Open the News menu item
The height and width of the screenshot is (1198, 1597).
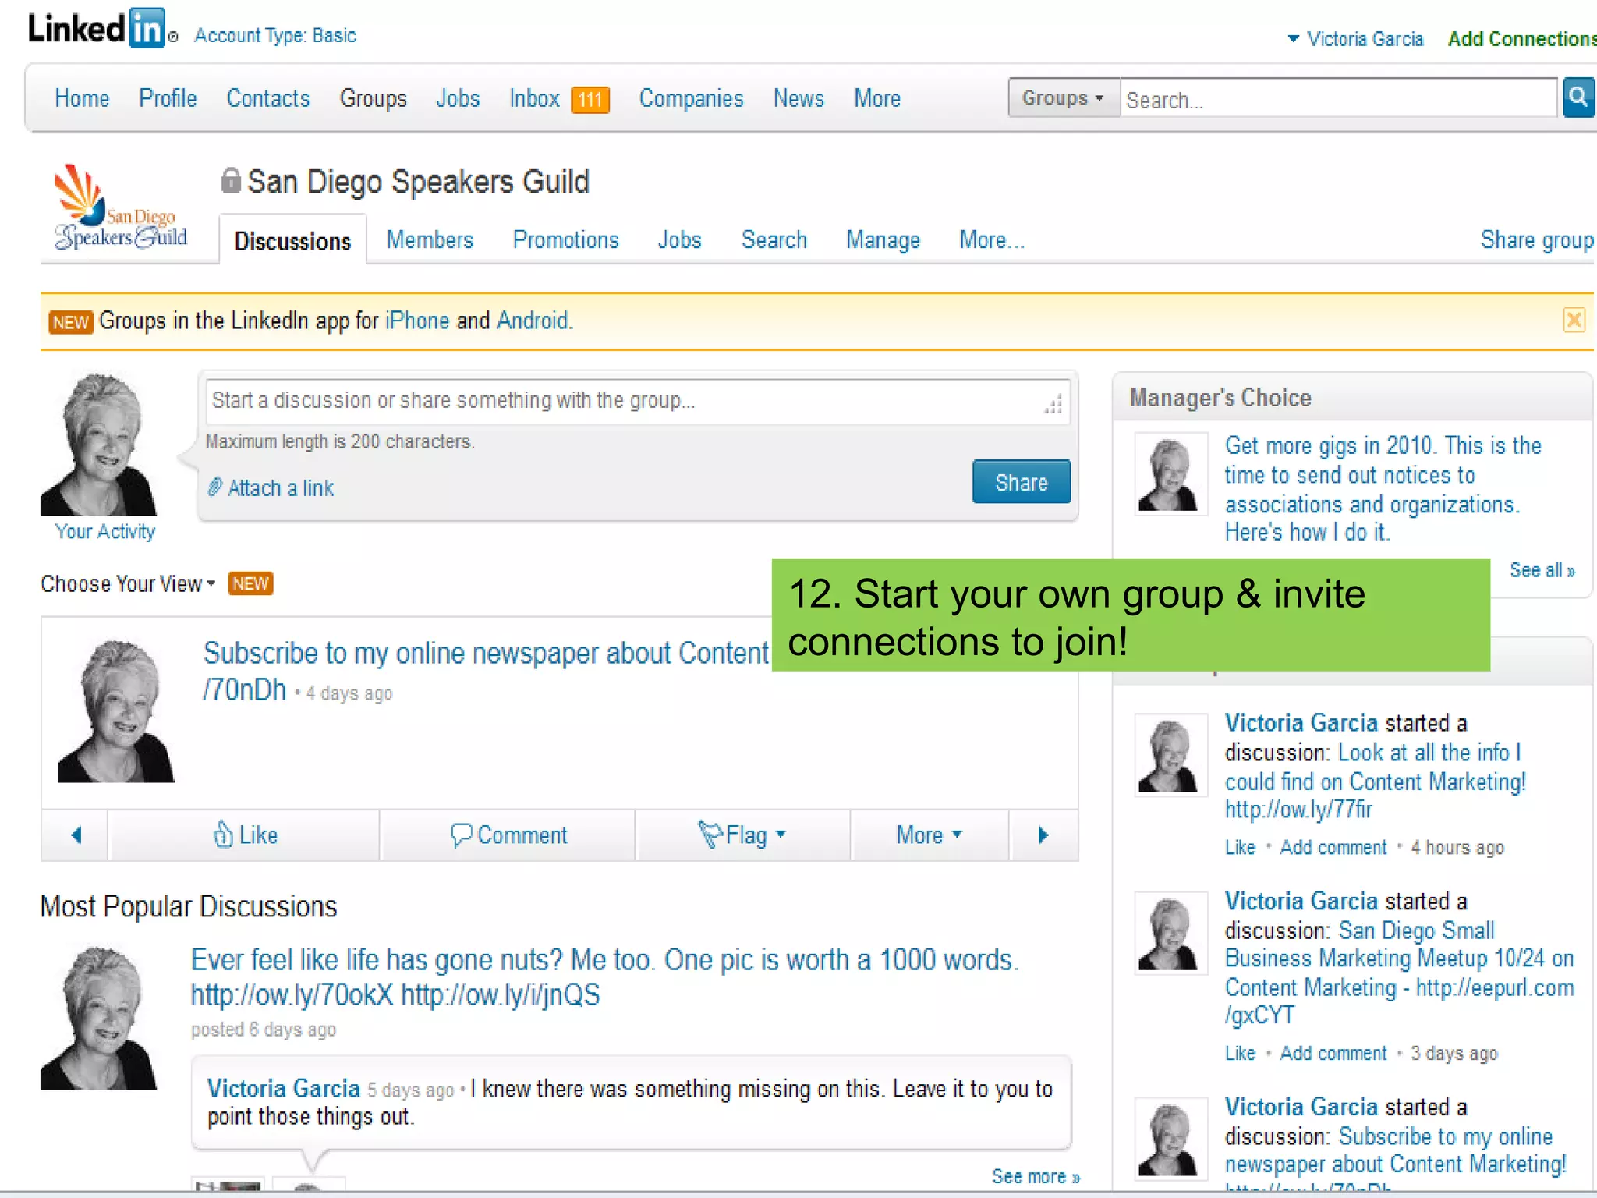click(x=798, y=98)
